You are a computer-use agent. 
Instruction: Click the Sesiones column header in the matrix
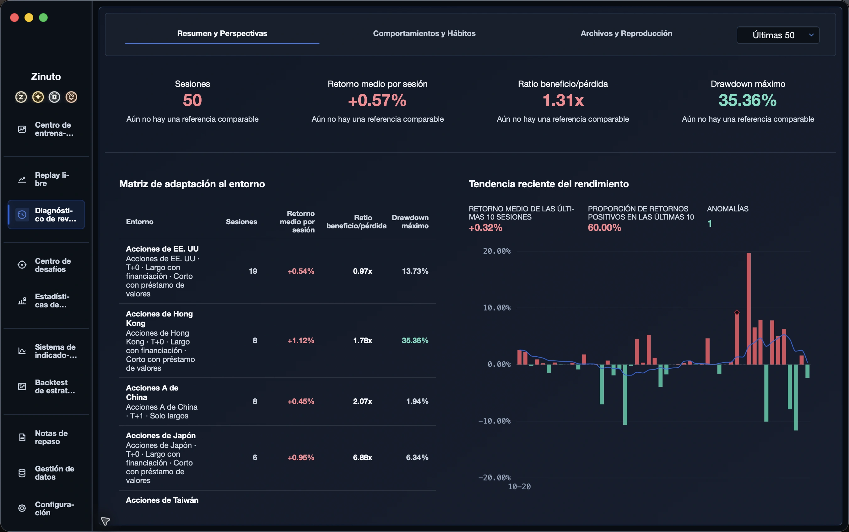(x=241, y=222)
